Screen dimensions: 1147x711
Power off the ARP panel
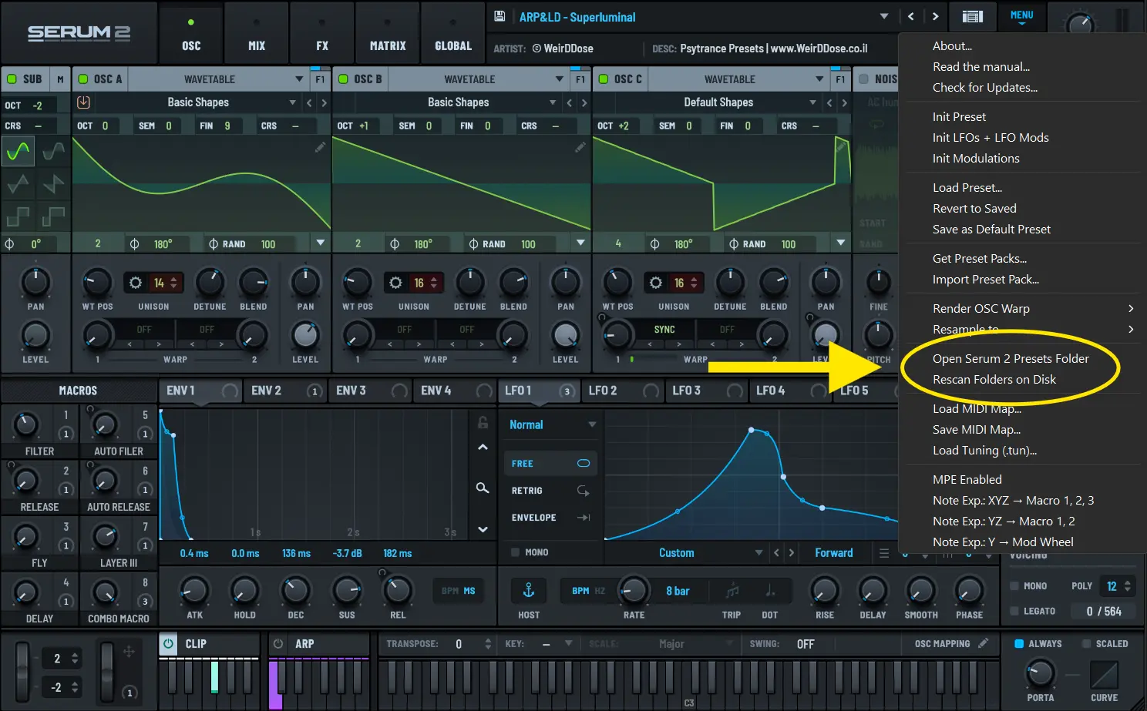pyautogui.click(x=276, y=644)
